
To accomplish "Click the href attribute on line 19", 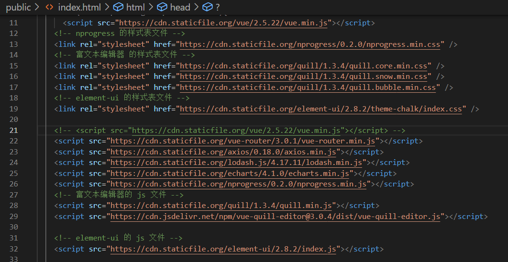I will (162, 109).
